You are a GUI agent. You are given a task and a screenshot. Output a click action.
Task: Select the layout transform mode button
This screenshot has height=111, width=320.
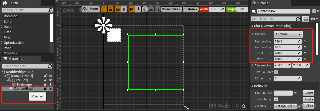(118, 9)
